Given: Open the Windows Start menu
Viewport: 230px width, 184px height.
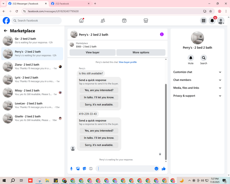Looking at the screenshot, I should point(4,180).
